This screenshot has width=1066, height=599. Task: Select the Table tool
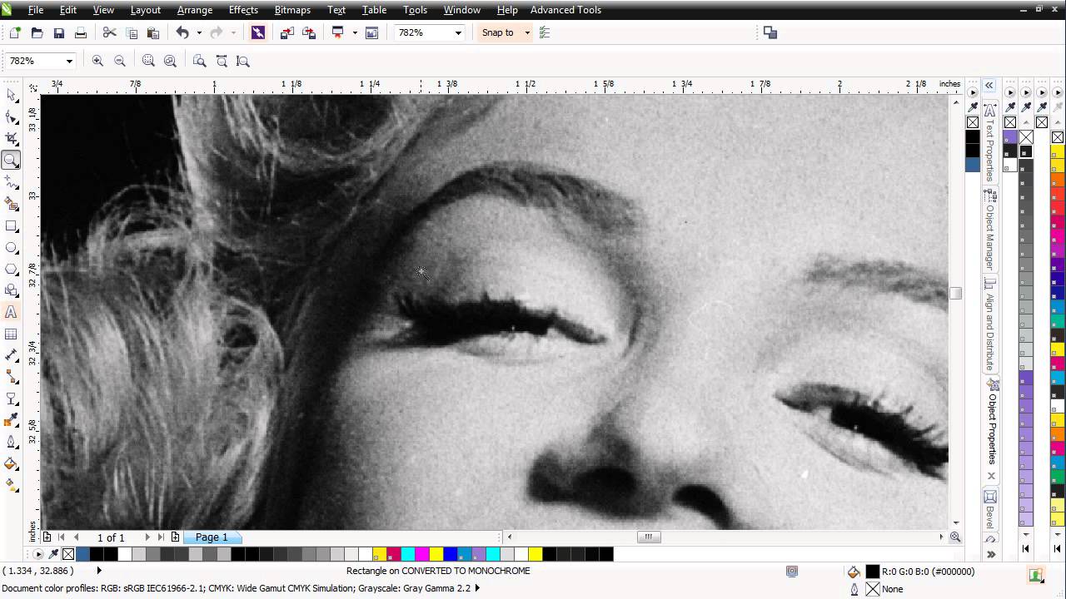[x=12, y=334]
